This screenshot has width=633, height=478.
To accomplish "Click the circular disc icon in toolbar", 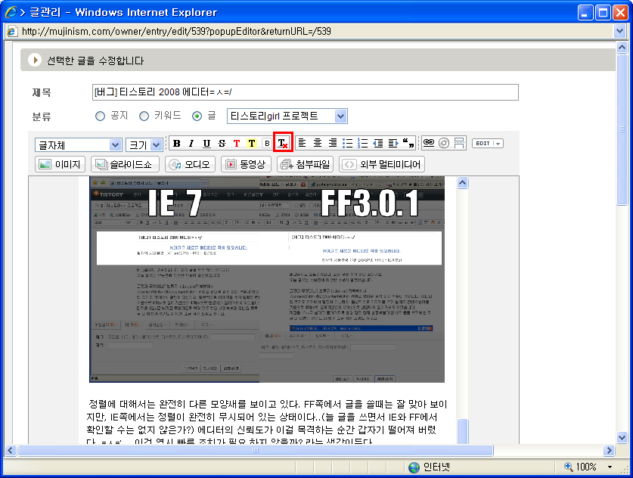I will (444, 143).
